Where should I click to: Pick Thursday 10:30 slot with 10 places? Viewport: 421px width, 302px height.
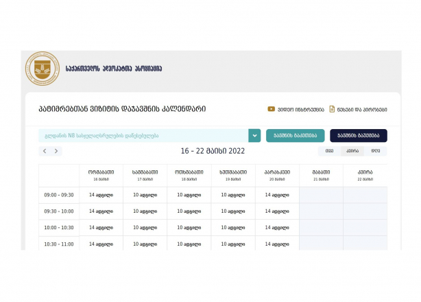(233, 244)
